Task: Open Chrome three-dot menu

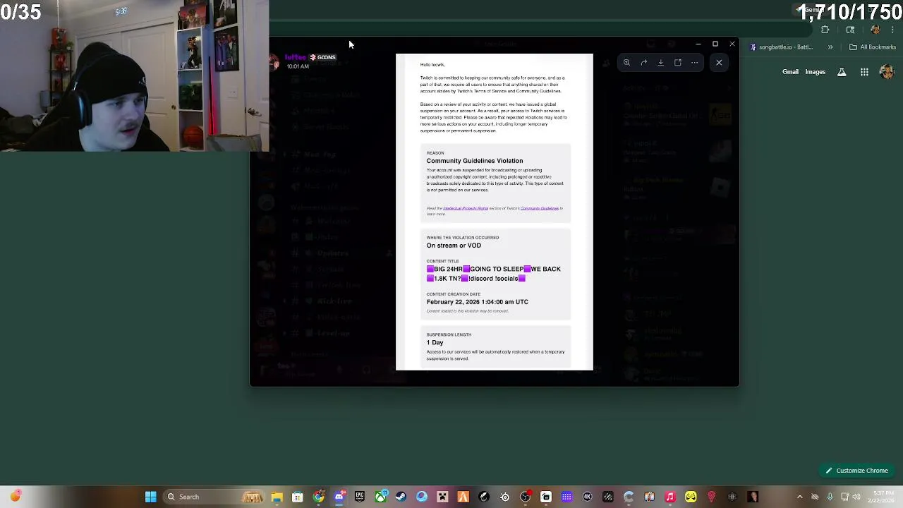Action: point(893,30)
